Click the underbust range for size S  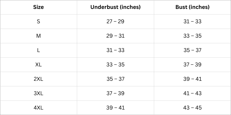(115, 22)
